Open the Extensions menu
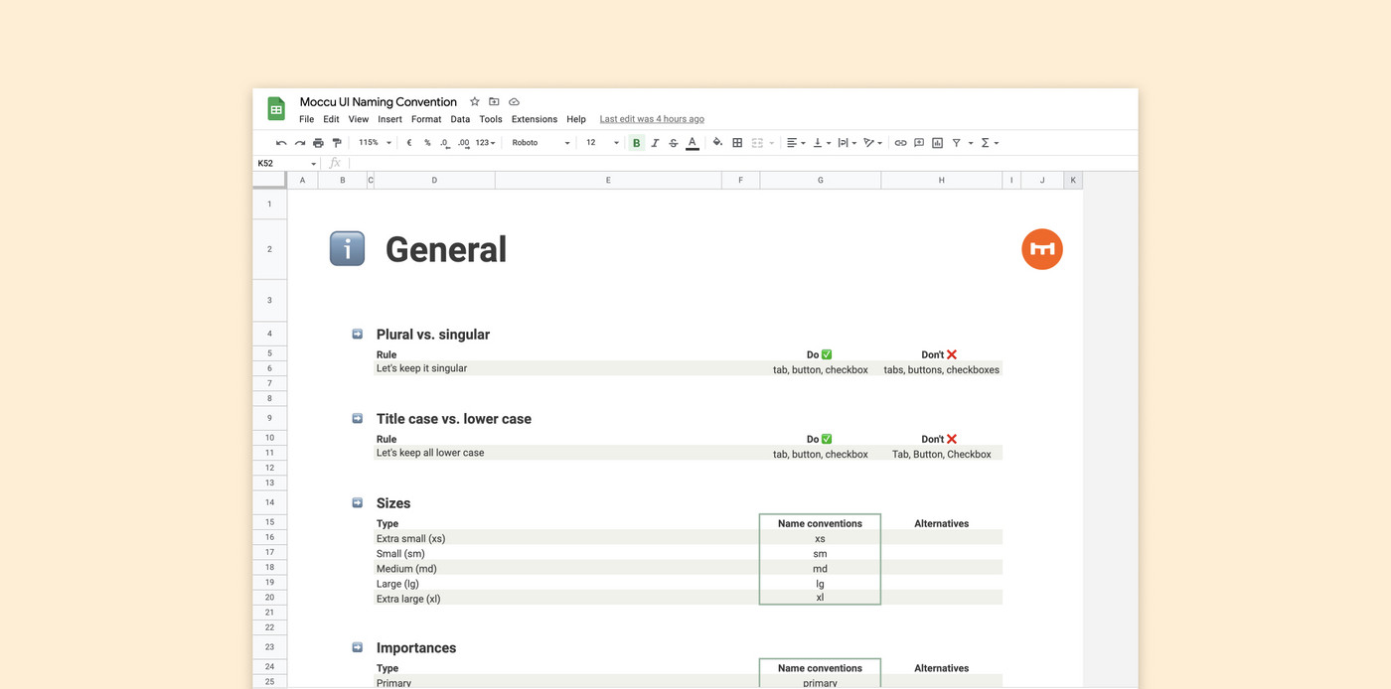The width and height of the screenshot is (1391, 689). [534, 118]
